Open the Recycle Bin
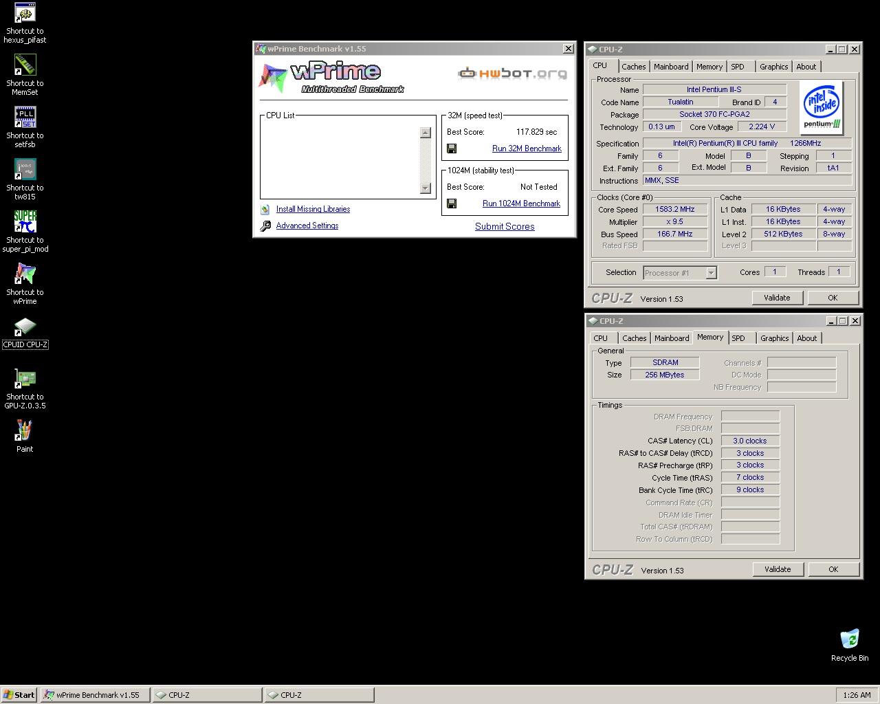The image size is (880, 704). coord(850,645)
